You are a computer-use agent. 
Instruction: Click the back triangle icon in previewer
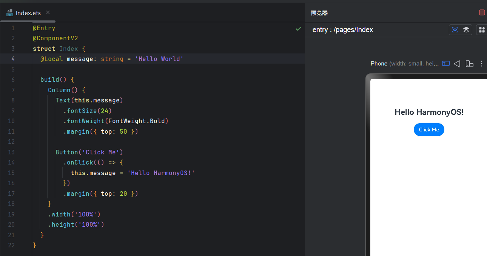pos(457,64)
